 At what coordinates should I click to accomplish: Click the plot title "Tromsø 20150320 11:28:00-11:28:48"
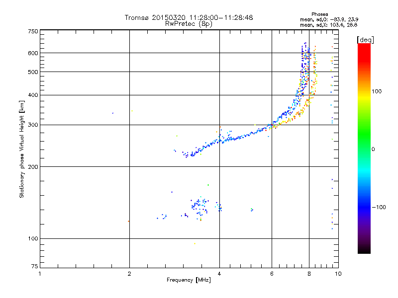coord(189,17)
